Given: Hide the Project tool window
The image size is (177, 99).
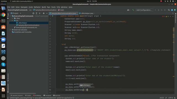Looking at the screenshot, I should click(x=47, y=13).
